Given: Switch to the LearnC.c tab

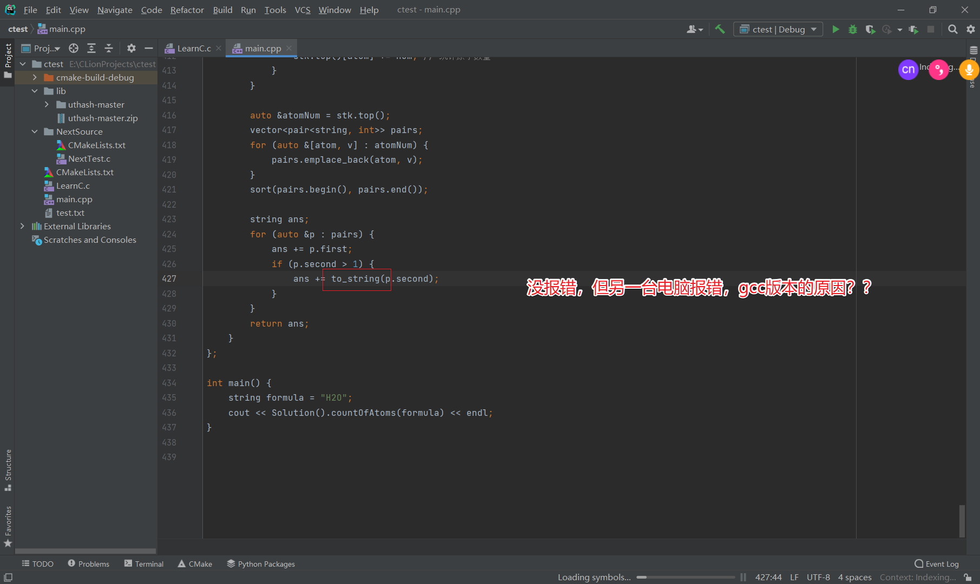Looking at the screenshot, I should pyautogui.click(x=188, y=48).
